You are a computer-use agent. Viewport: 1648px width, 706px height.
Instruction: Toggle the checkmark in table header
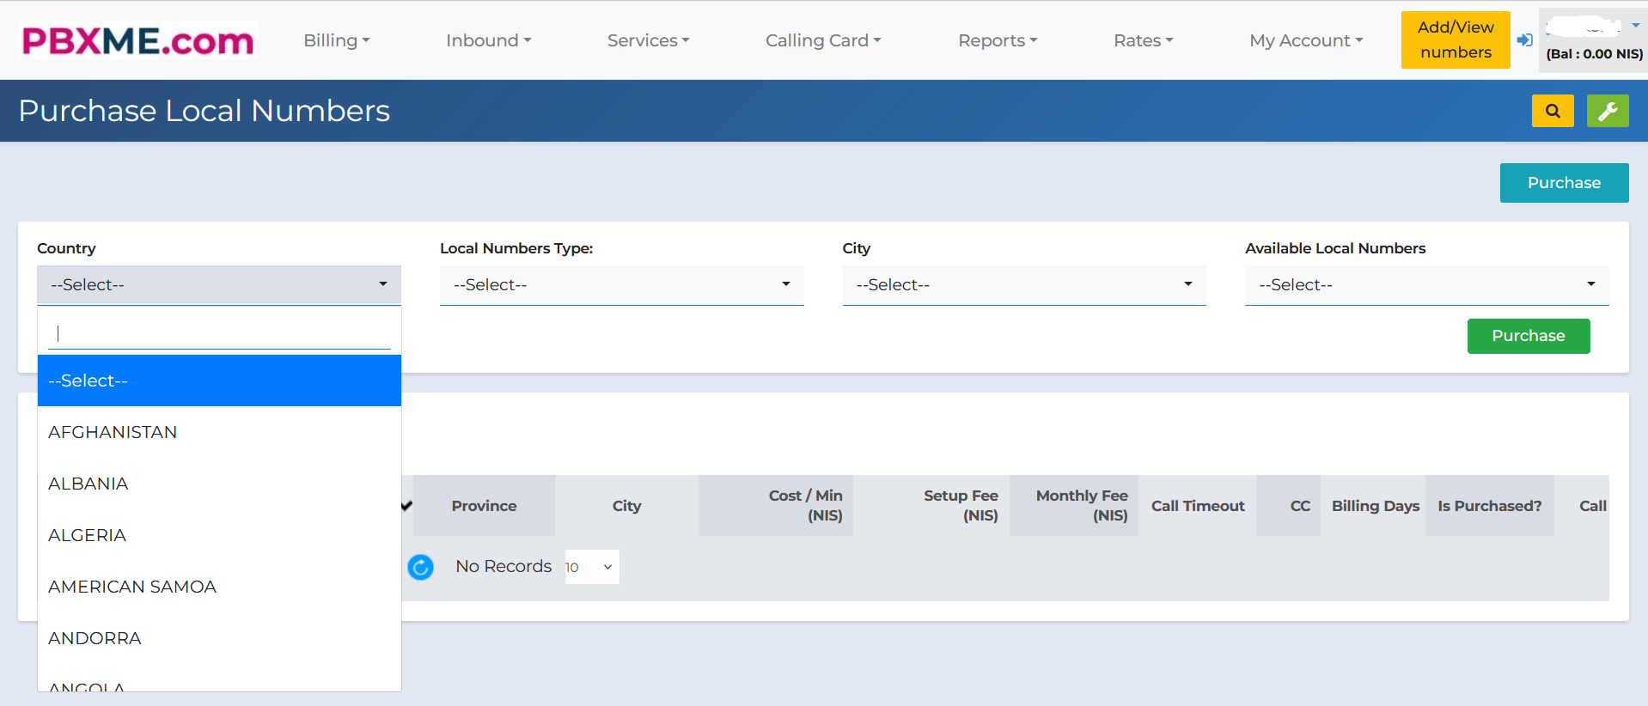click(x=406, y=505)
